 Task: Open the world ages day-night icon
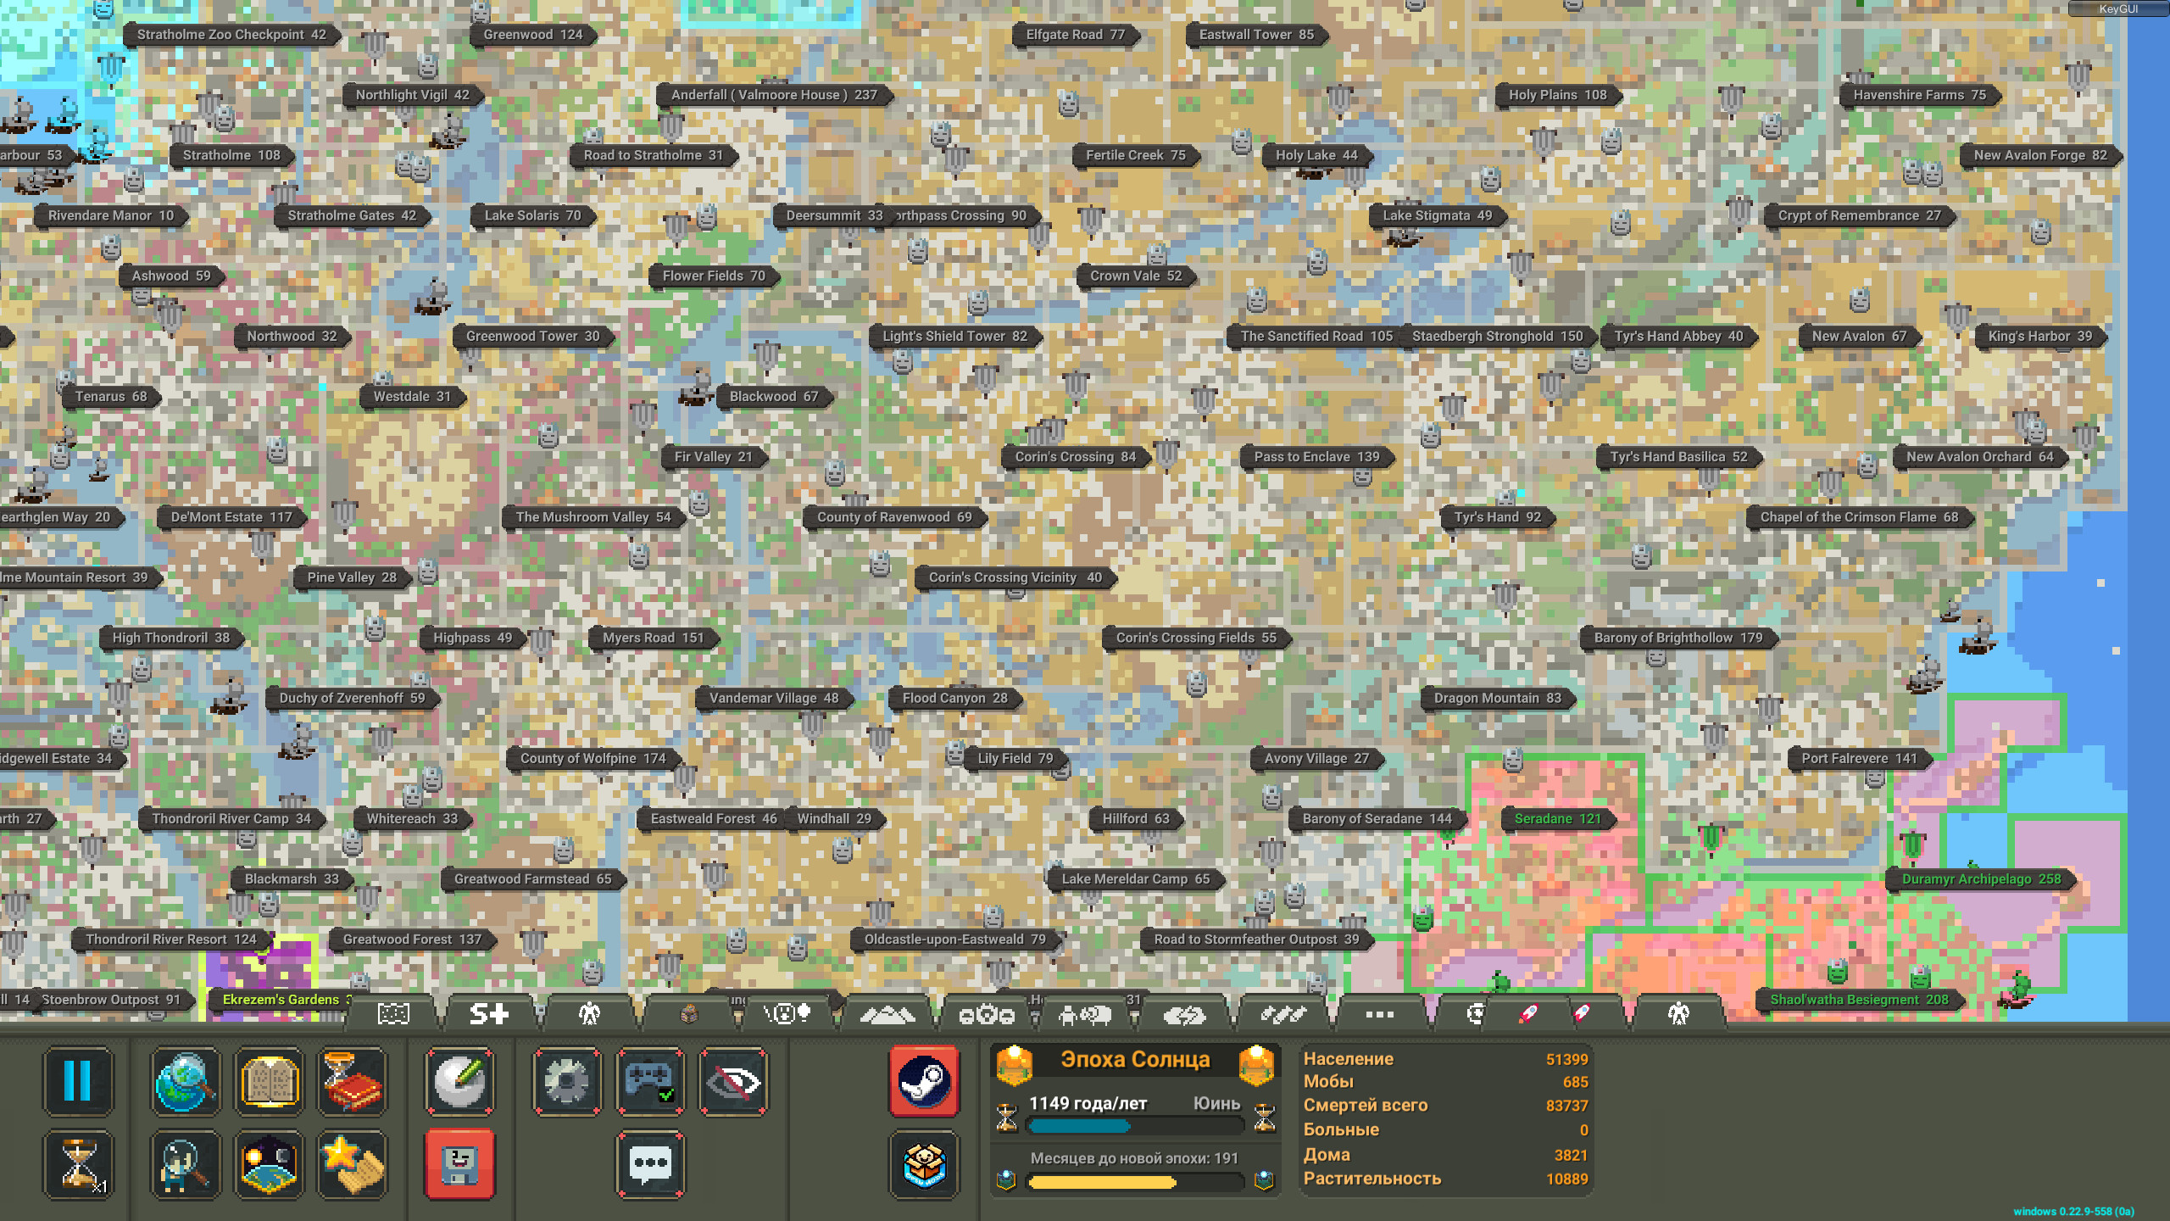point(269,1164)
